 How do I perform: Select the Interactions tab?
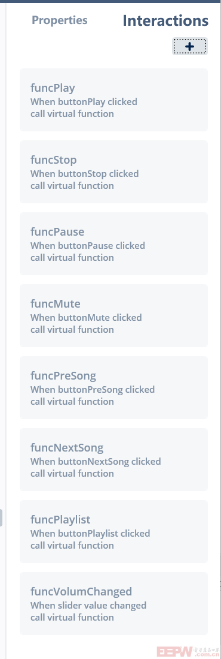tap(165, 20)
